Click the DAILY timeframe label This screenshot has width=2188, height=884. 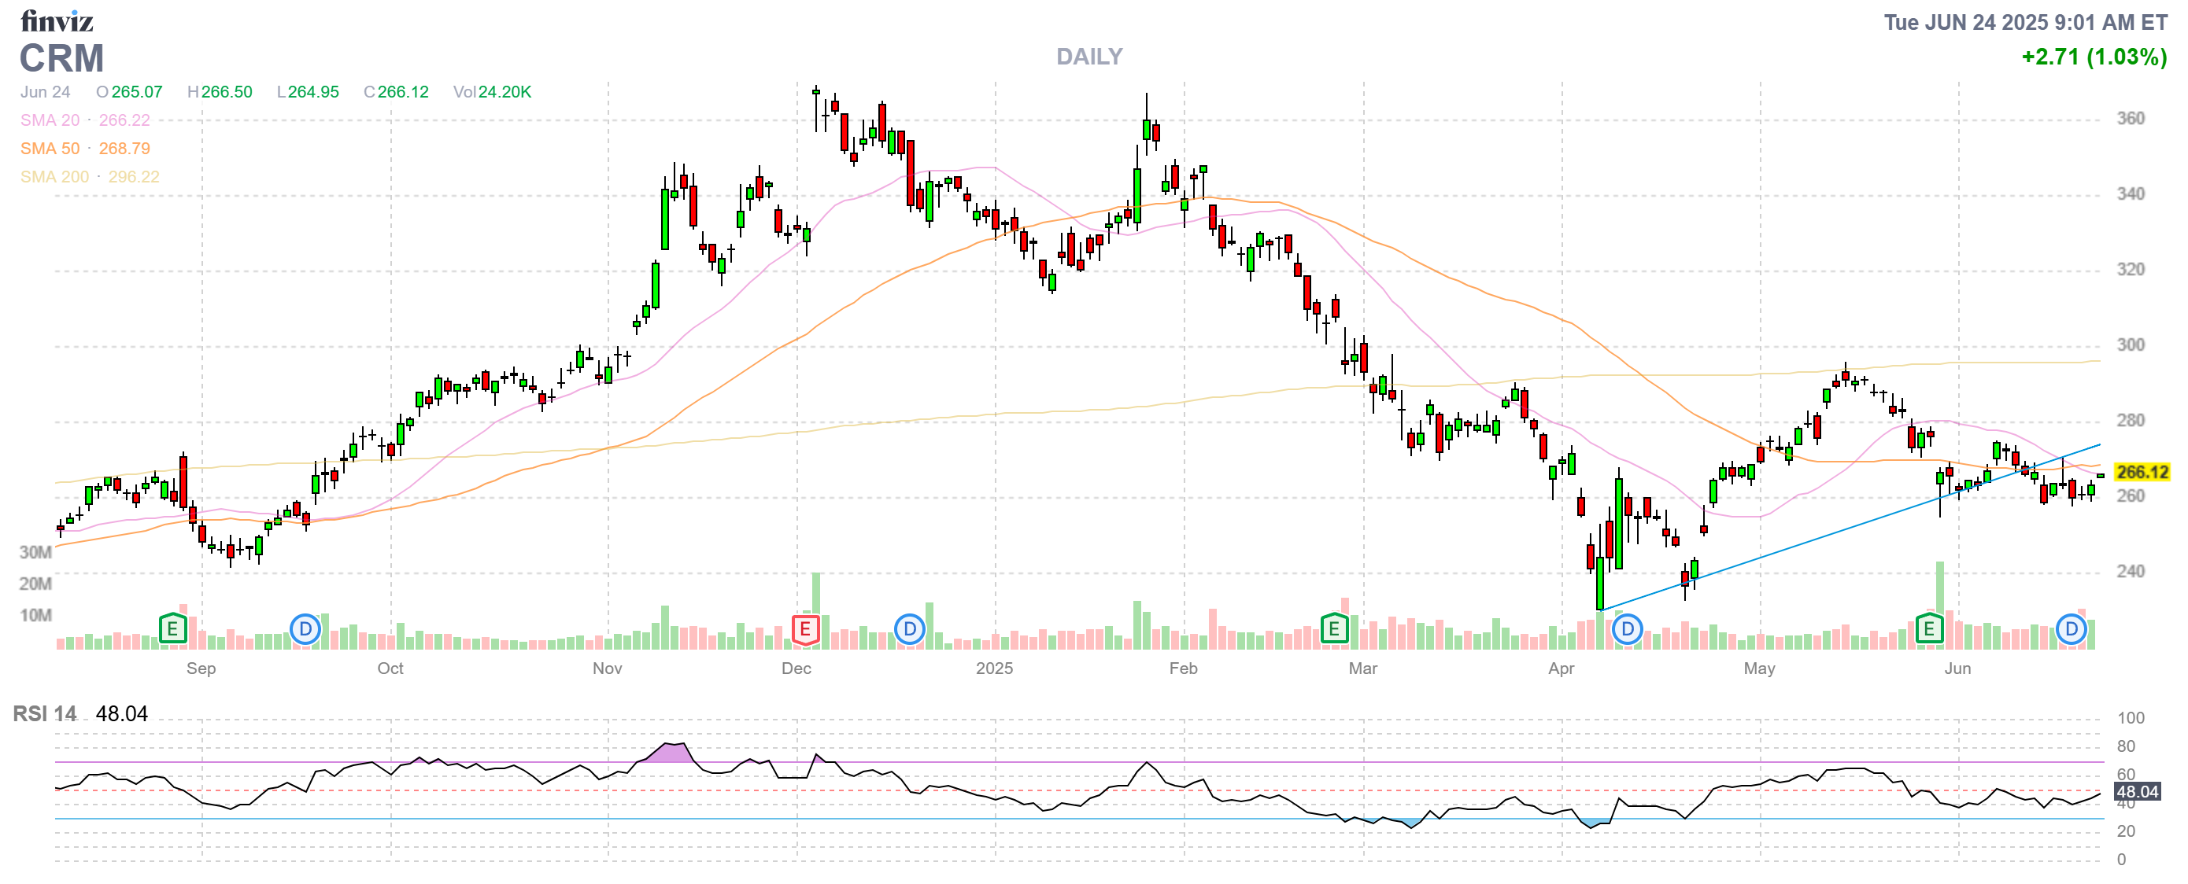[1089, 57]
